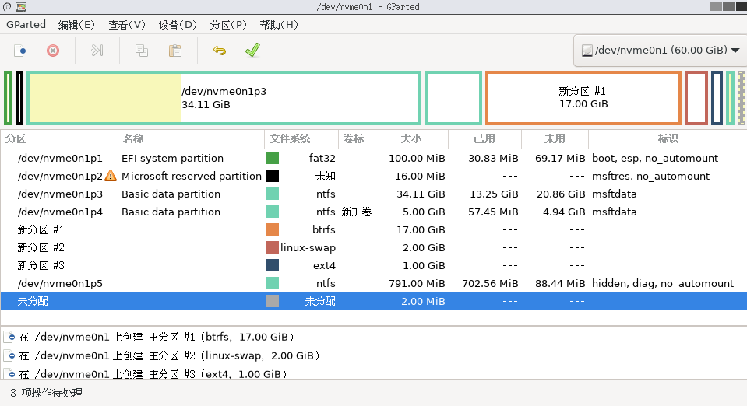Open the 帮助(H) menu
Viewport: 747px width, 406px height.
click(x=279, y=25)
